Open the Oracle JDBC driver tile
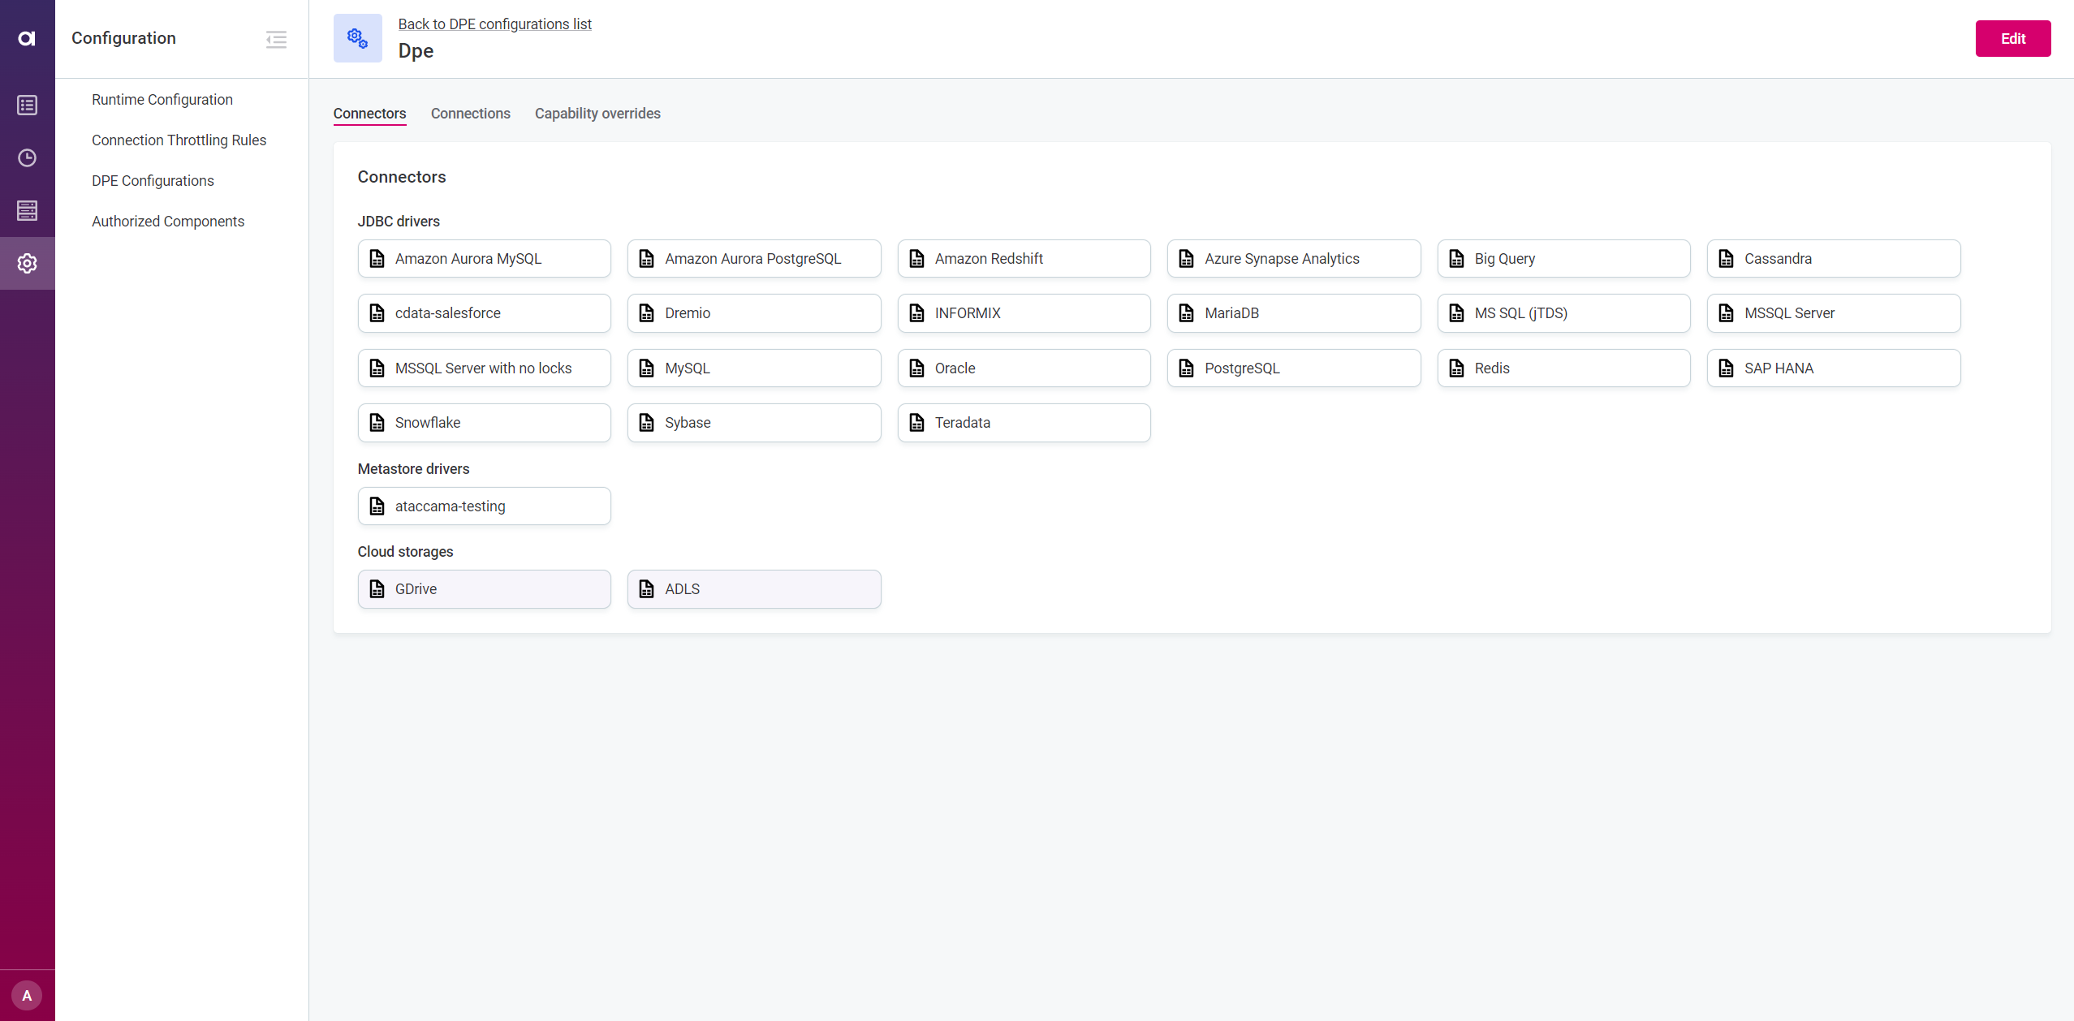Viewport: 2074px width, 1021px height. (x=1023, y=368)
